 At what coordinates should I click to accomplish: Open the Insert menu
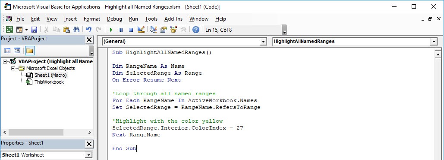coord(70,19)
